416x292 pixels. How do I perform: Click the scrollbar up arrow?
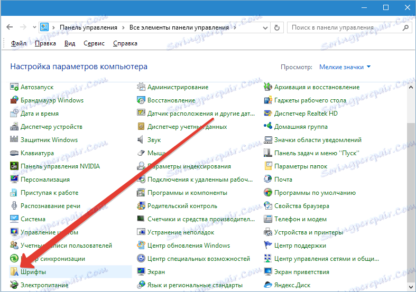click(411, 87)
